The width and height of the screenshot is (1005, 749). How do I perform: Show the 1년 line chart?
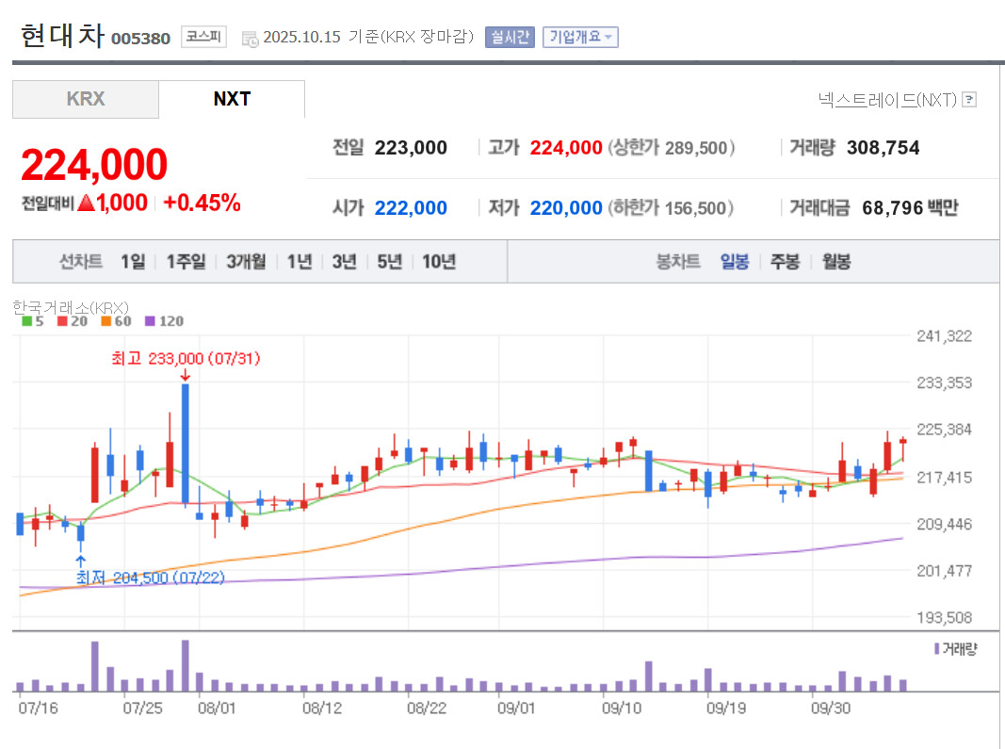click(x=300, y=262)
